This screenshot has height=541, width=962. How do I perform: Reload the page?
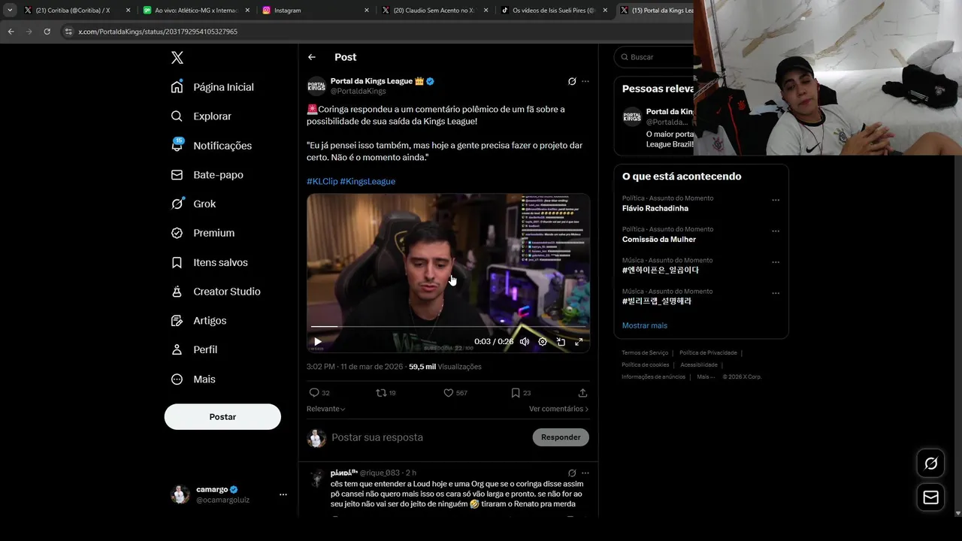[47, 32]
